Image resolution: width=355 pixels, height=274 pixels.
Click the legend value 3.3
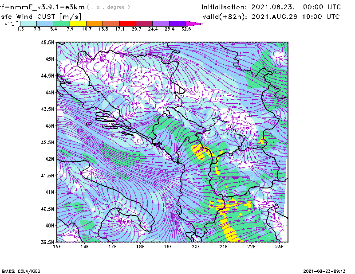[x=37, y=29]
